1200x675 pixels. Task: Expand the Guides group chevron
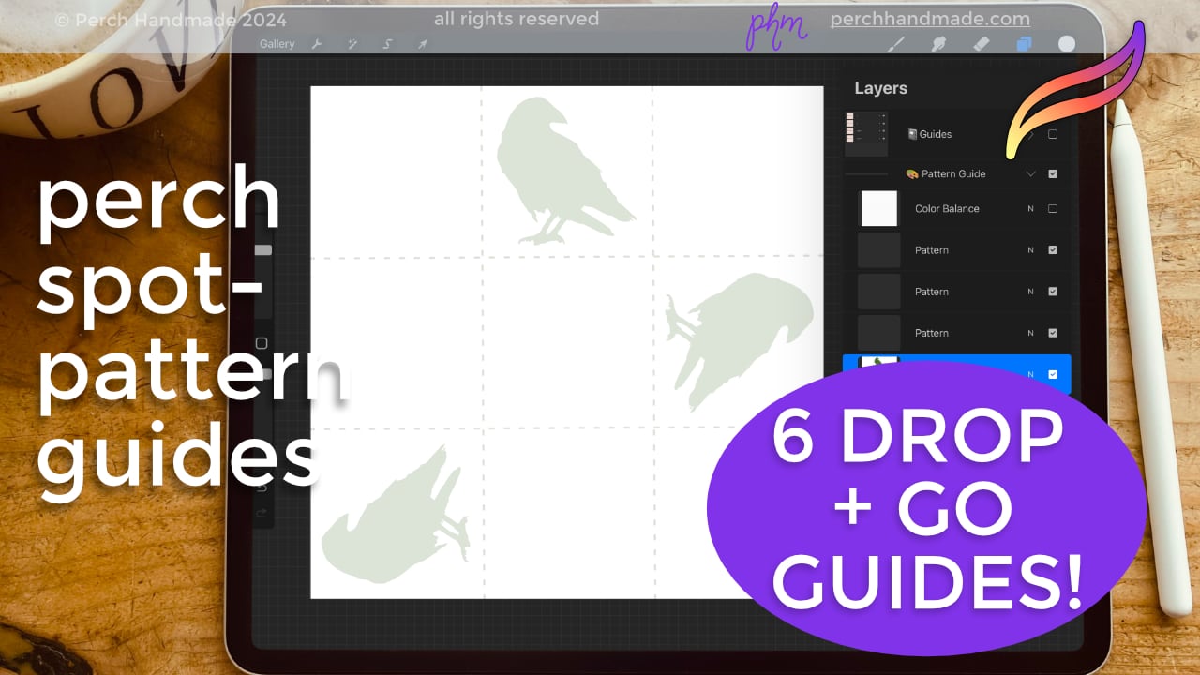[1030, 134]
